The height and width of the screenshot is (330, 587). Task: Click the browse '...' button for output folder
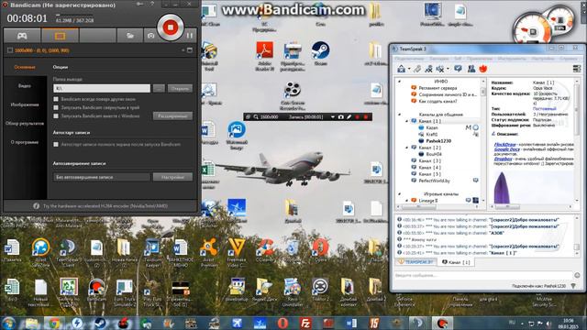(159, 88)
